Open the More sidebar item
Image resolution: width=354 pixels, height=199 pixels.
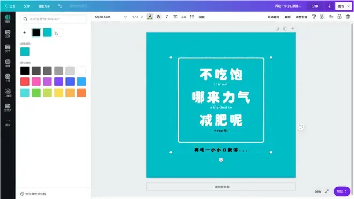(8, 122)
